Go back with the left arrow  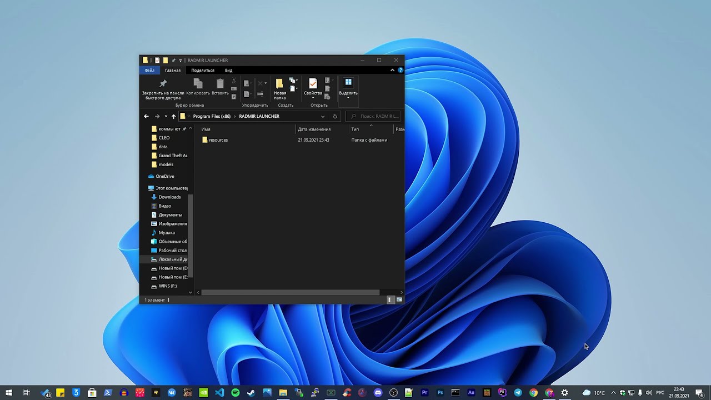(146, 116)
